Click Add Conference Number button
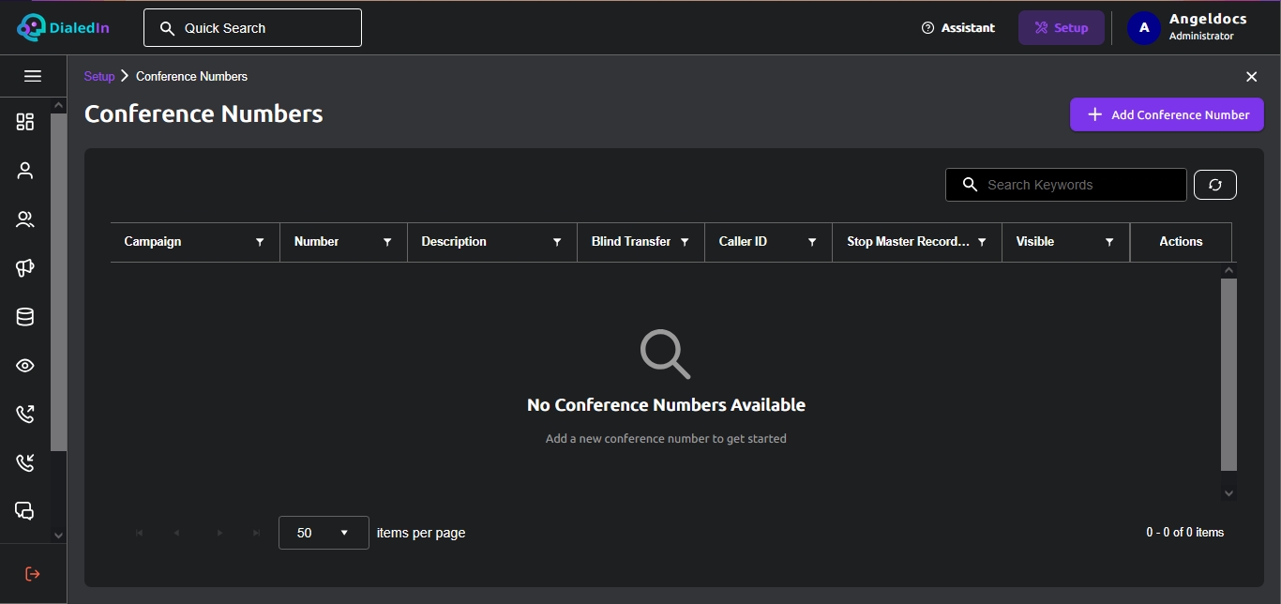1281x604 pixels. (x=1167, y=115)
